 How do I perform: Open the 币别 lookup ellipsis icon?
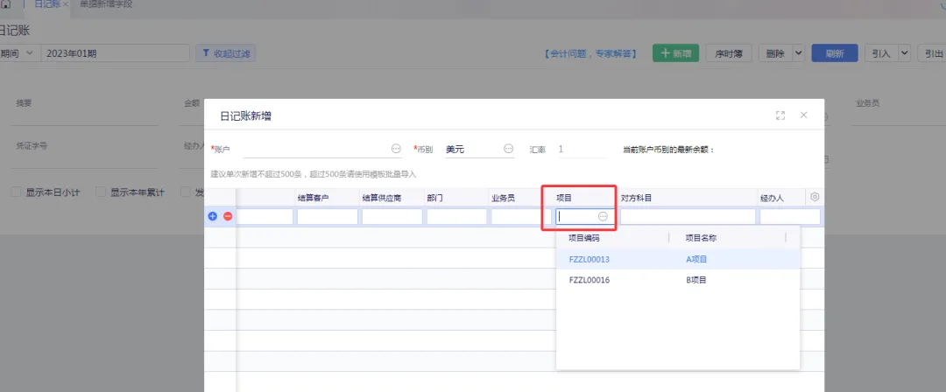[x=508, y=149]
